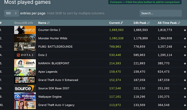This screenshot has height=110, width=187.
Task: Add NARAKA: BLADEPOINT using plus icon
Action: pos(185,63)
